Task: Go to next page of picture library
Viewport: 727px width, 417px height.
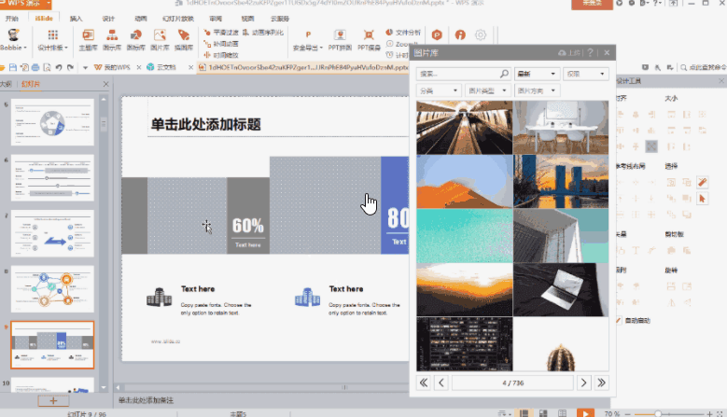Action: [583, 382]
